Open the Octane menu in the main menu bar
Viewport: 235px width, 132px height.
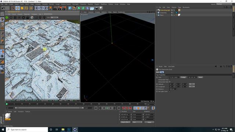(111, 4)
